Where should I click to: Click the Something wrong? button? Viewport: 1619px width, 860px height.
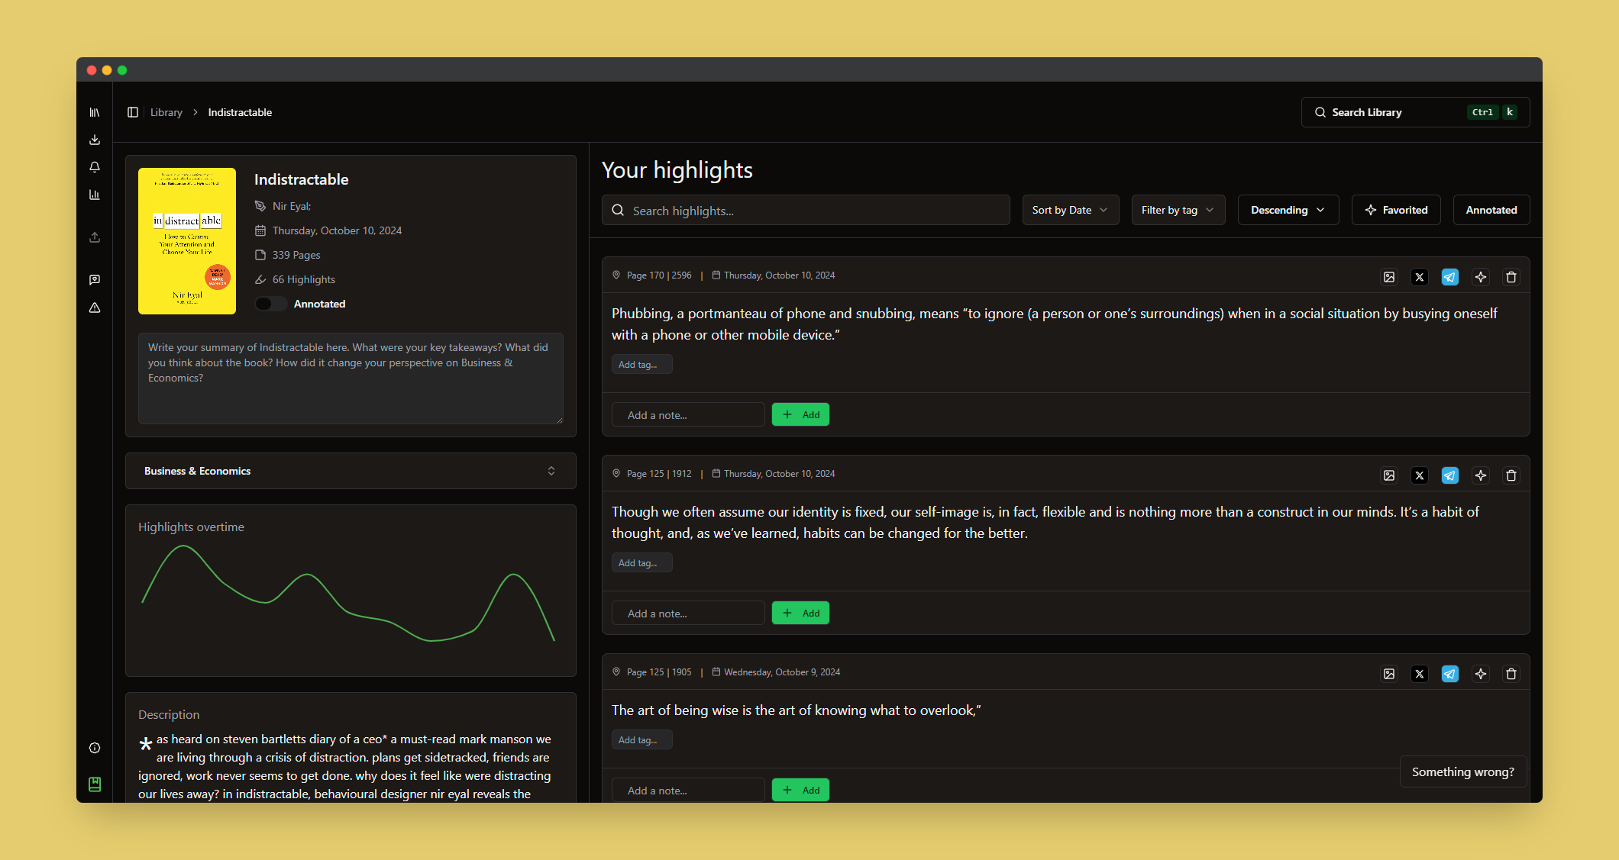coord(1462,771)
